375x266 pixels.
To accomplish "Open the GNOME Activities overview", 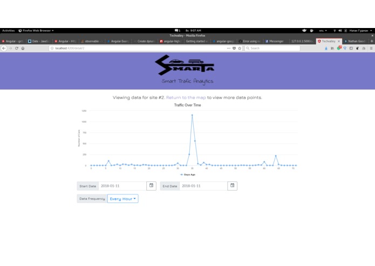I will click(x=9, y=31).
